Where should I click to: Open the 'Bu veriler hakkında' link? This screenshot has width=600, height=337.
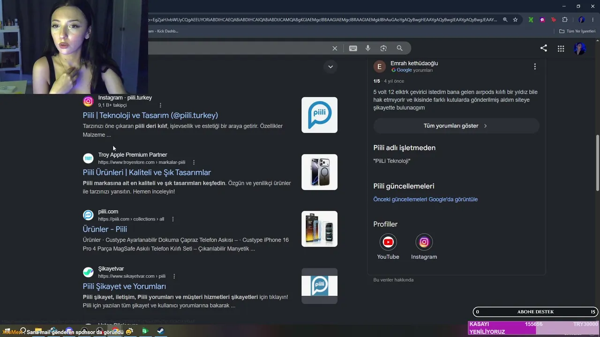(393, 280)
